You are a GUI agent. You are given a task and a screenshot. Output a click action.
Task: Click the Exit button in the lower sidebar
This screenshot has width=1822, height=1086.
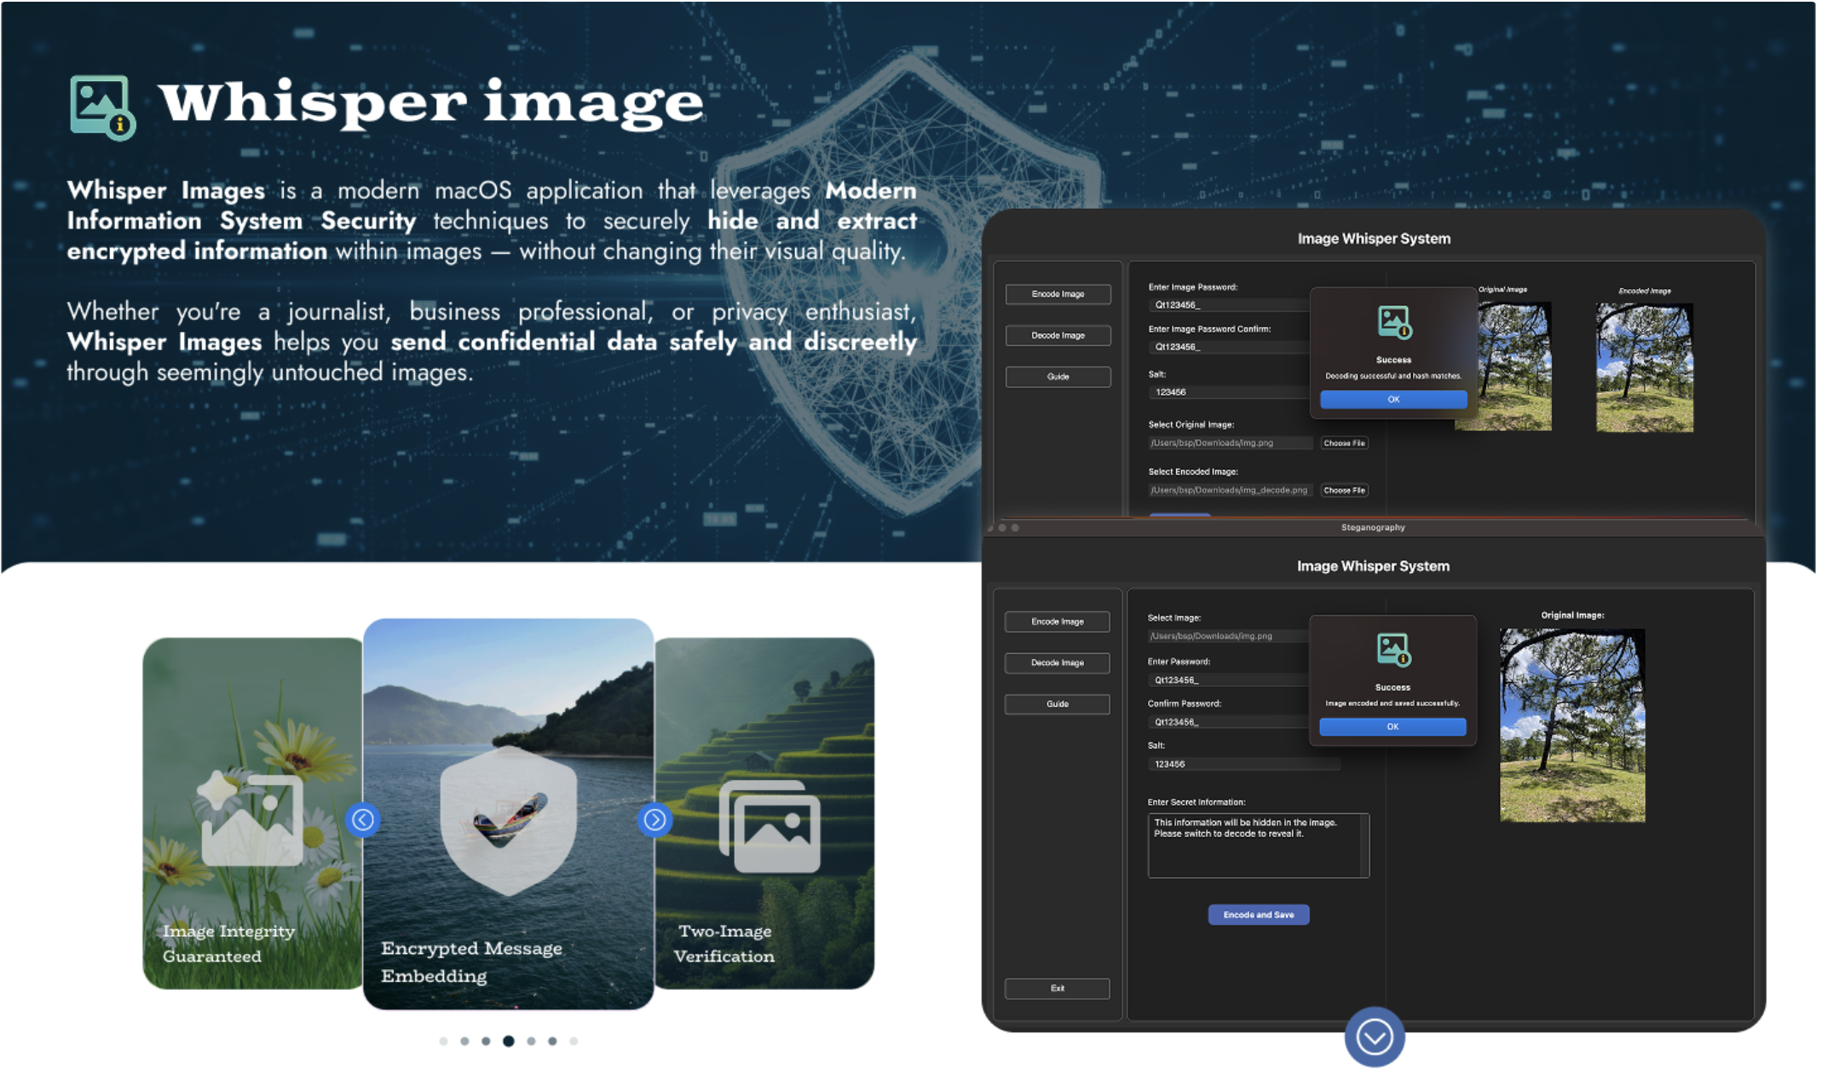click(1057, 988)
